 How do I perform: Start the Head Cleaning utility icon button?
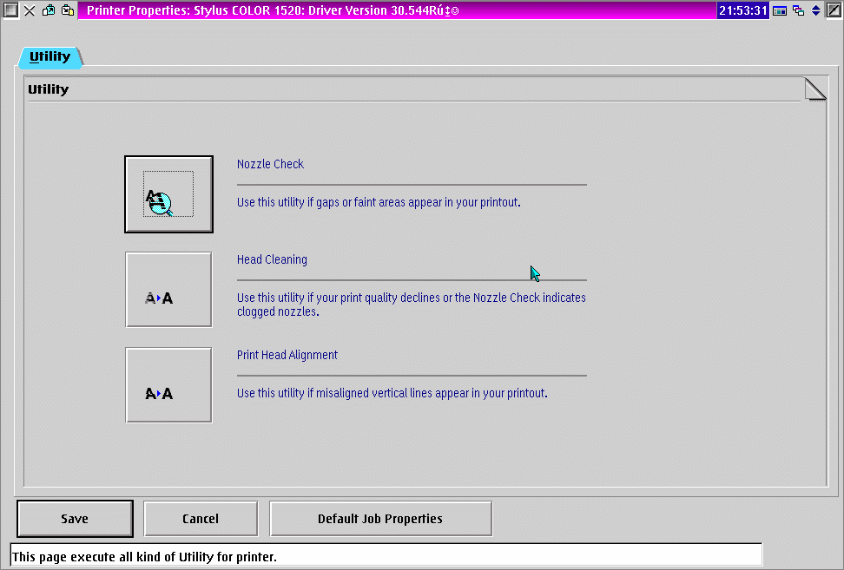[168, 289]
